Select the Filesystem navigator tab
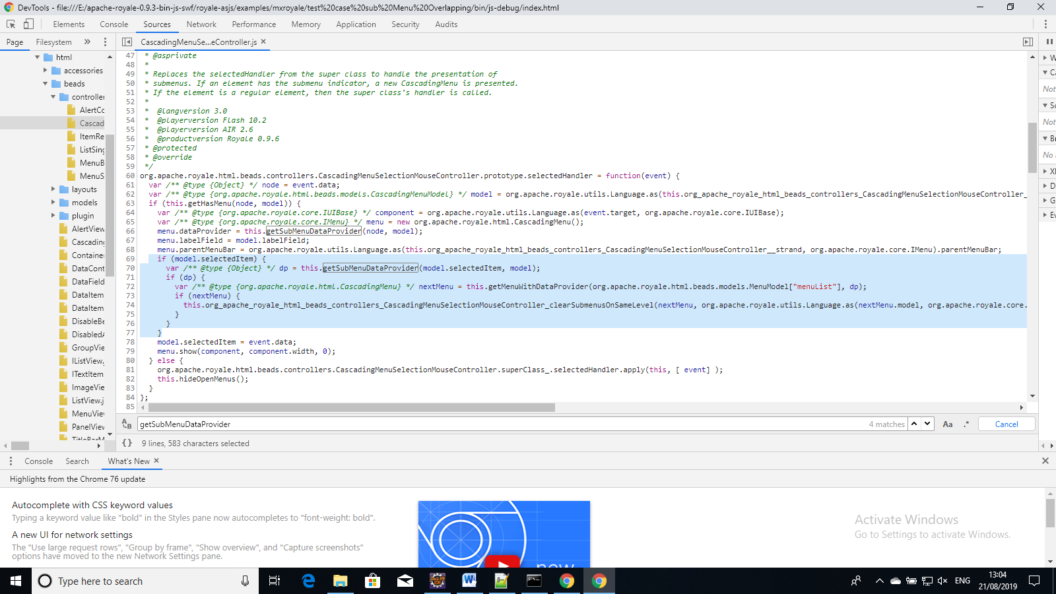The height and width of the screenshot is (594, 1056). [54, 42]
